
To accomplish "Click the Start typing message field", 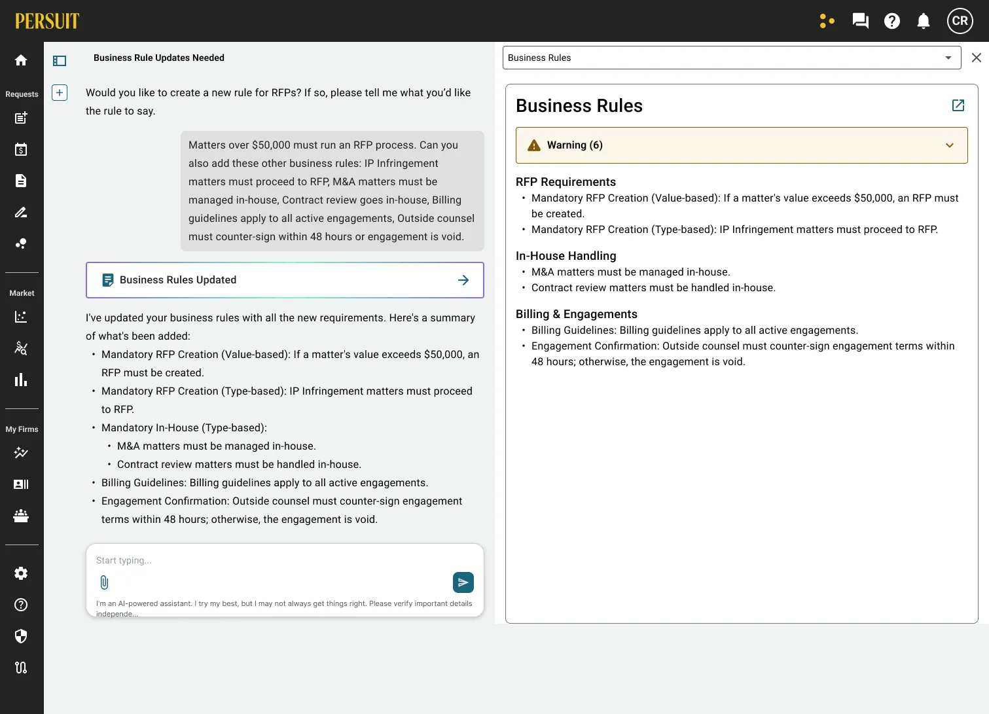I will 285,561.
